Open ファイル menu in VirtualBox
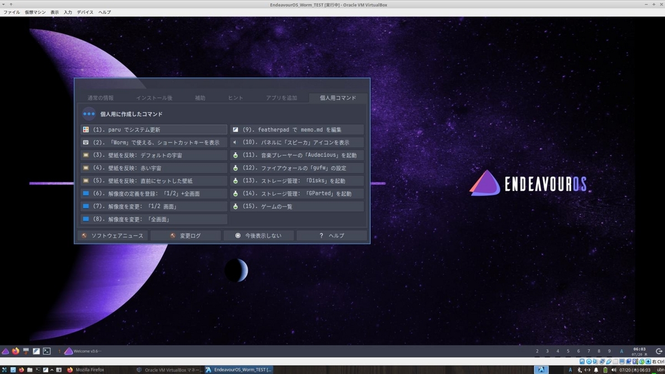 (x=12, y=12)
